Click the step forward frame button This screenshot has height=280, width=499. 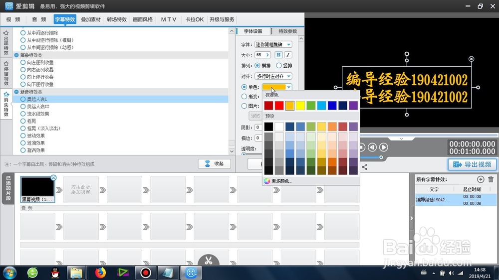(x=383, y=147)
